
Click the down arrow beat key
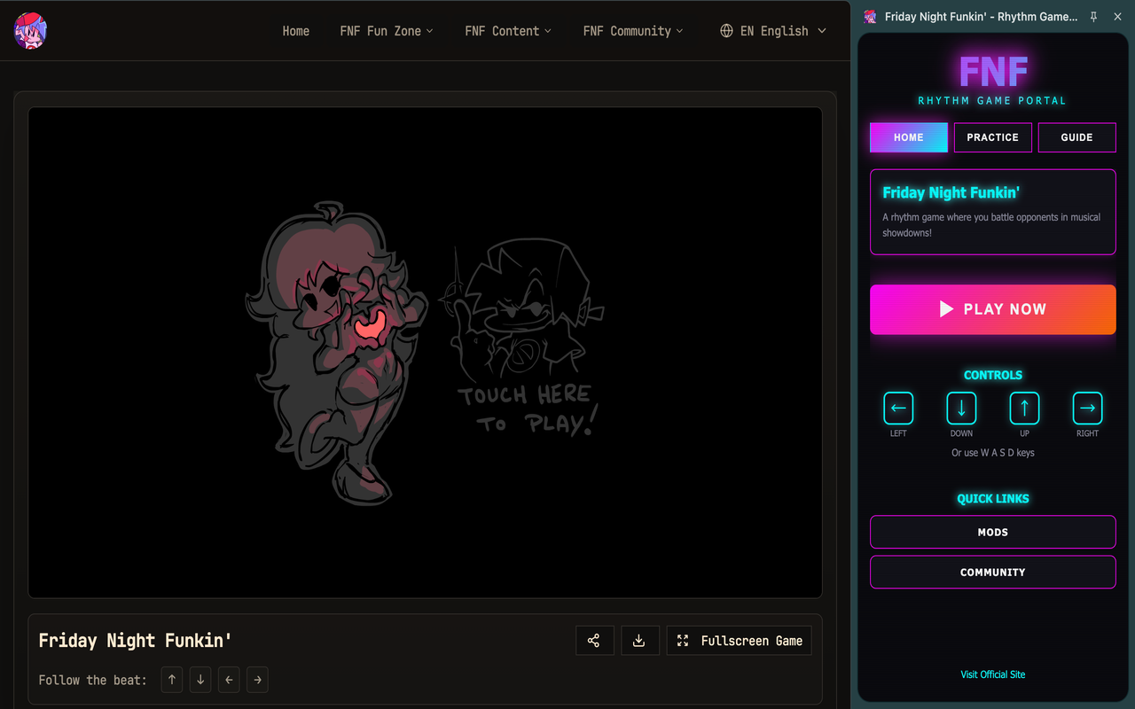(x=200, y=680)
